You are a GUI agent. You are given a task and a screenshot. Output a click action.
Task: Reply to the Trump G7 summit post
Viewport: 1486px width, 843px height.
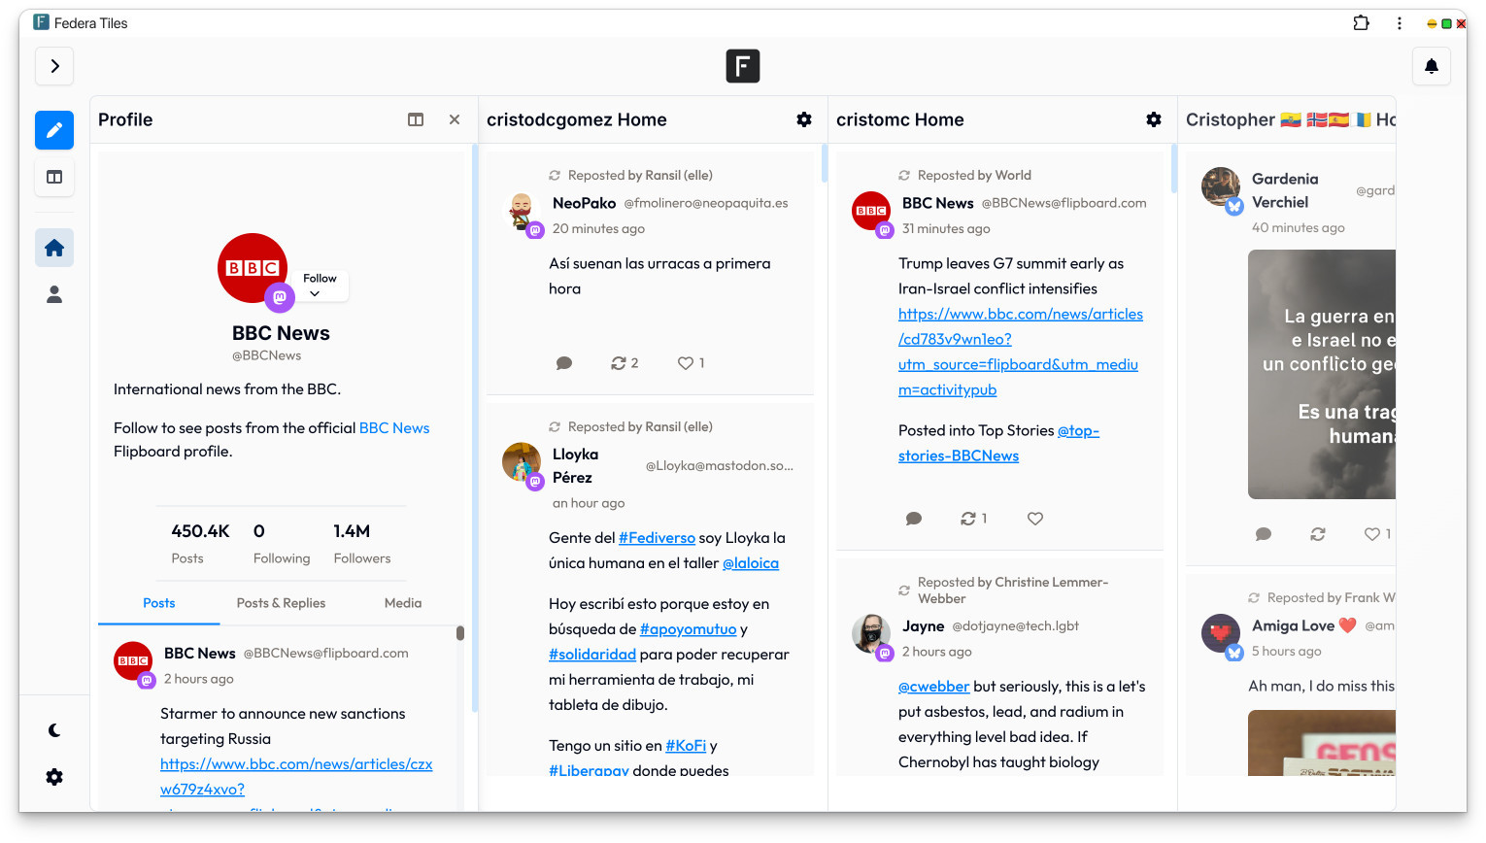click(x=914, y=519)
